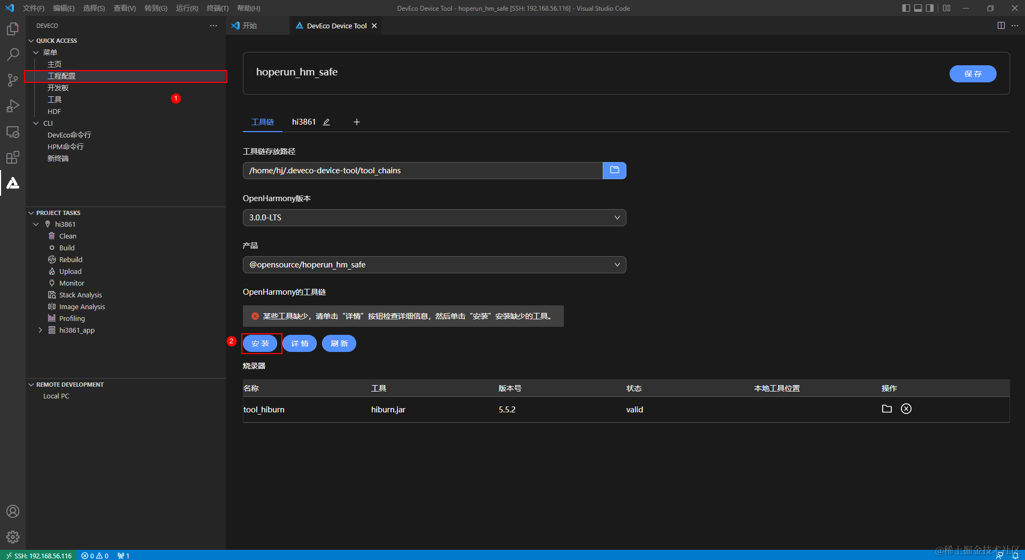Open the Extensions view in activity bar
The width and height of the screenshot is (1025, 560).
click(13, 157)
